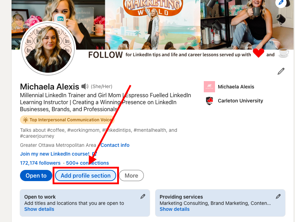Edit intro using the pencil icon
295x222 pixels.
[281, 71]
